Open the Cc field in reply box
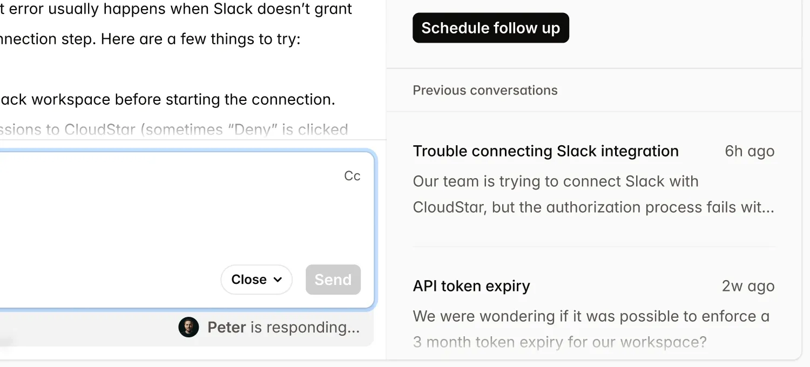Viewport: 810px width, 367px height. (352, 176)
